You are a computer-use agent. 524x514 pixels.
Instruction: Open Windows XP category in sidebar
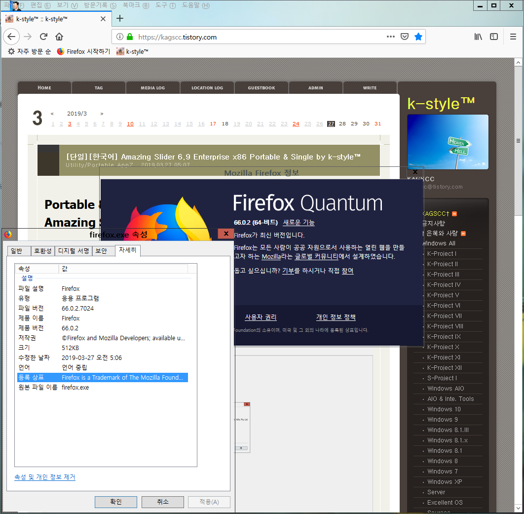445,481
